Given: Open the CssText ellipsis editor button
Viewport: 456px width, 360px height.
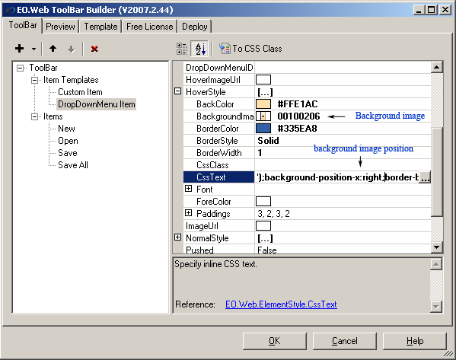Looking at the screenshot, I should click(425, 177).
